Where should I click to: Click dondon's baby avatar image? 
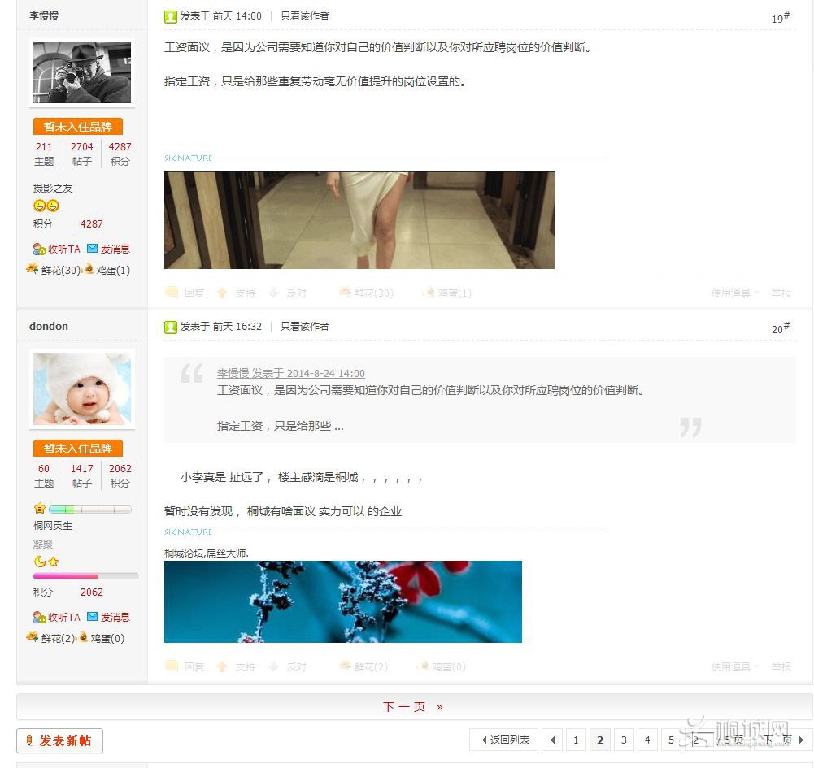pos(82,388)
